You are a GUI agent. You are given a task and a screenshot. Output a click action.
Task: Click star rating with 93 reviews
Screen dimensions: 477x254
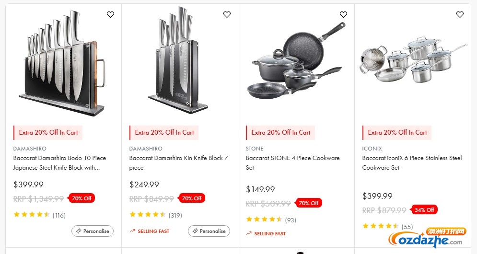tap(264, 219)
